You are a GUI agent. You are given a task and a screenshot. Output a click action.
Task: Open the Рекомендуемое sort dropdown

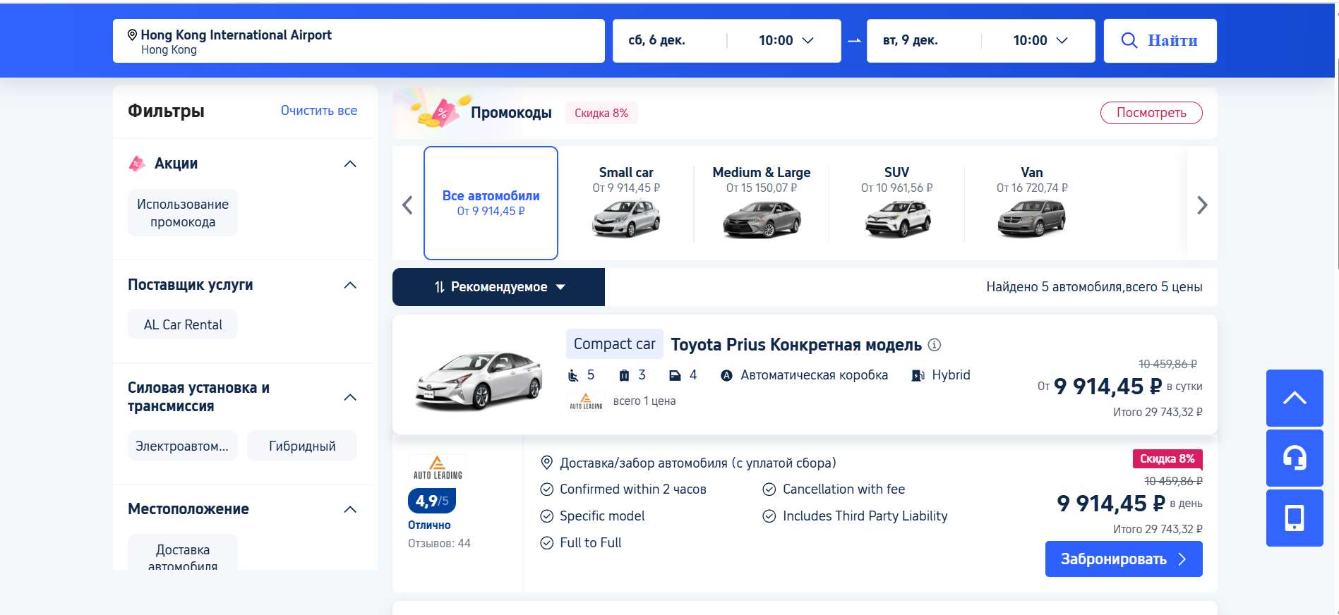498,287
